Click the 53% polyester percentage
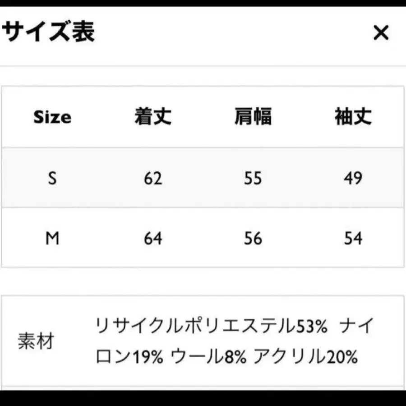This screenshot has width=406, height=406. 312,326
